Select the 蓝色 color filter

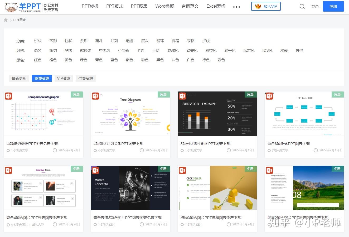coord(114,60)
